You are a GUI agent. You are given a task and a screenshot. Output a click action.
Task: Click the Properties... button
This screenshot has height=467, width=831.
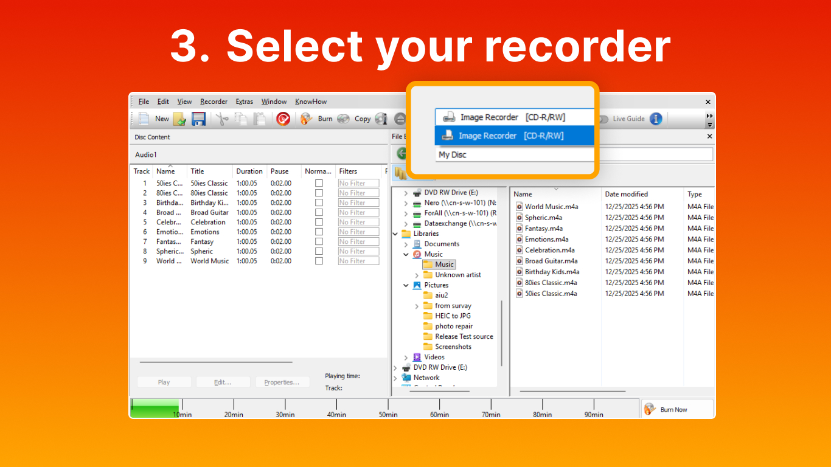tap(282, 382)
